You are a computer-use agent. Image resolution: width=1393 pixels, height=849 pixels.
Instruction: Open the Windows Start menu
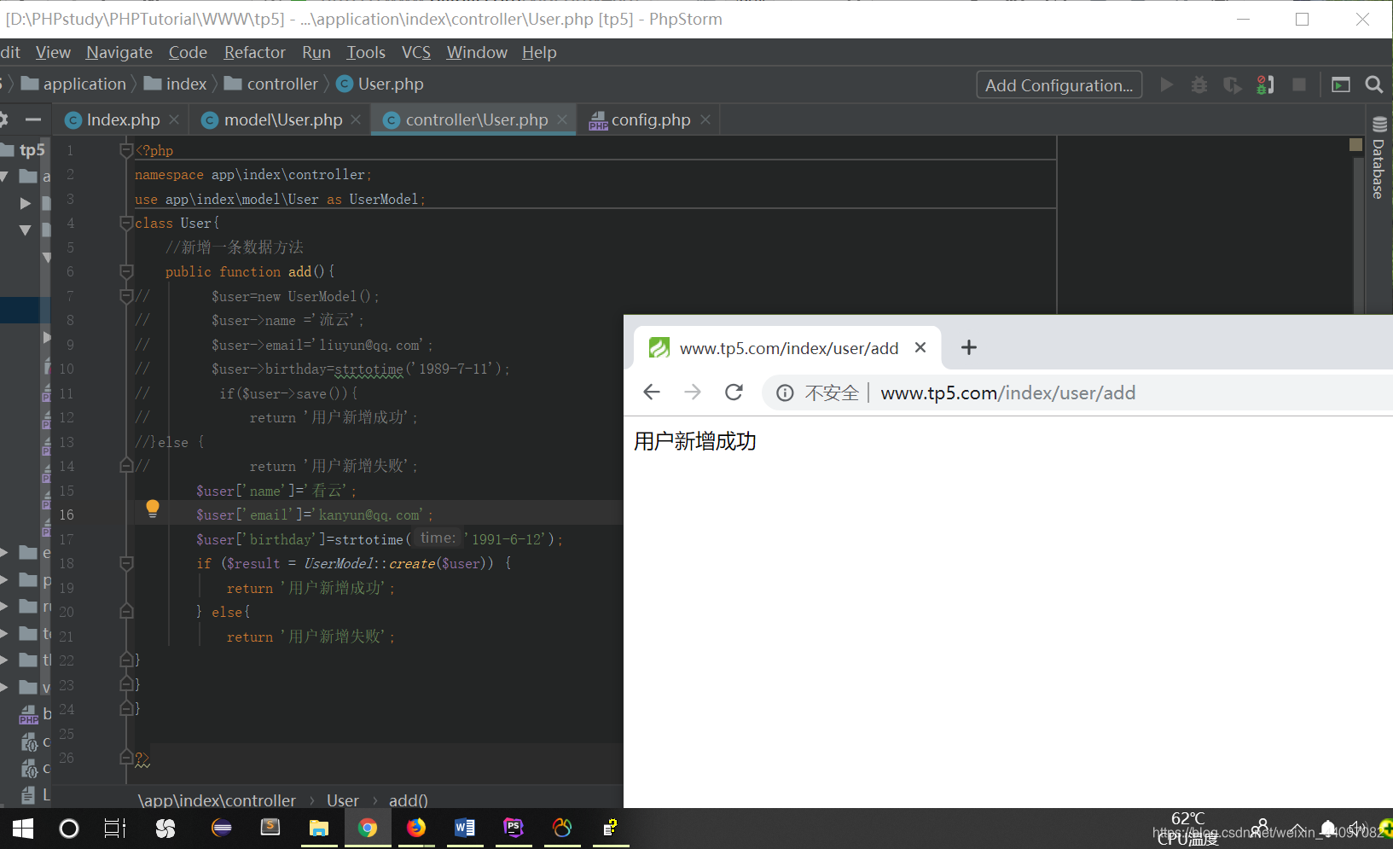click(x=23, y=828)
